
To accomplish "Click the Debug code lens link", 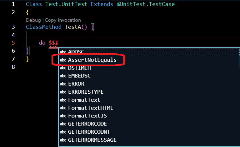I will pos(33,20).
